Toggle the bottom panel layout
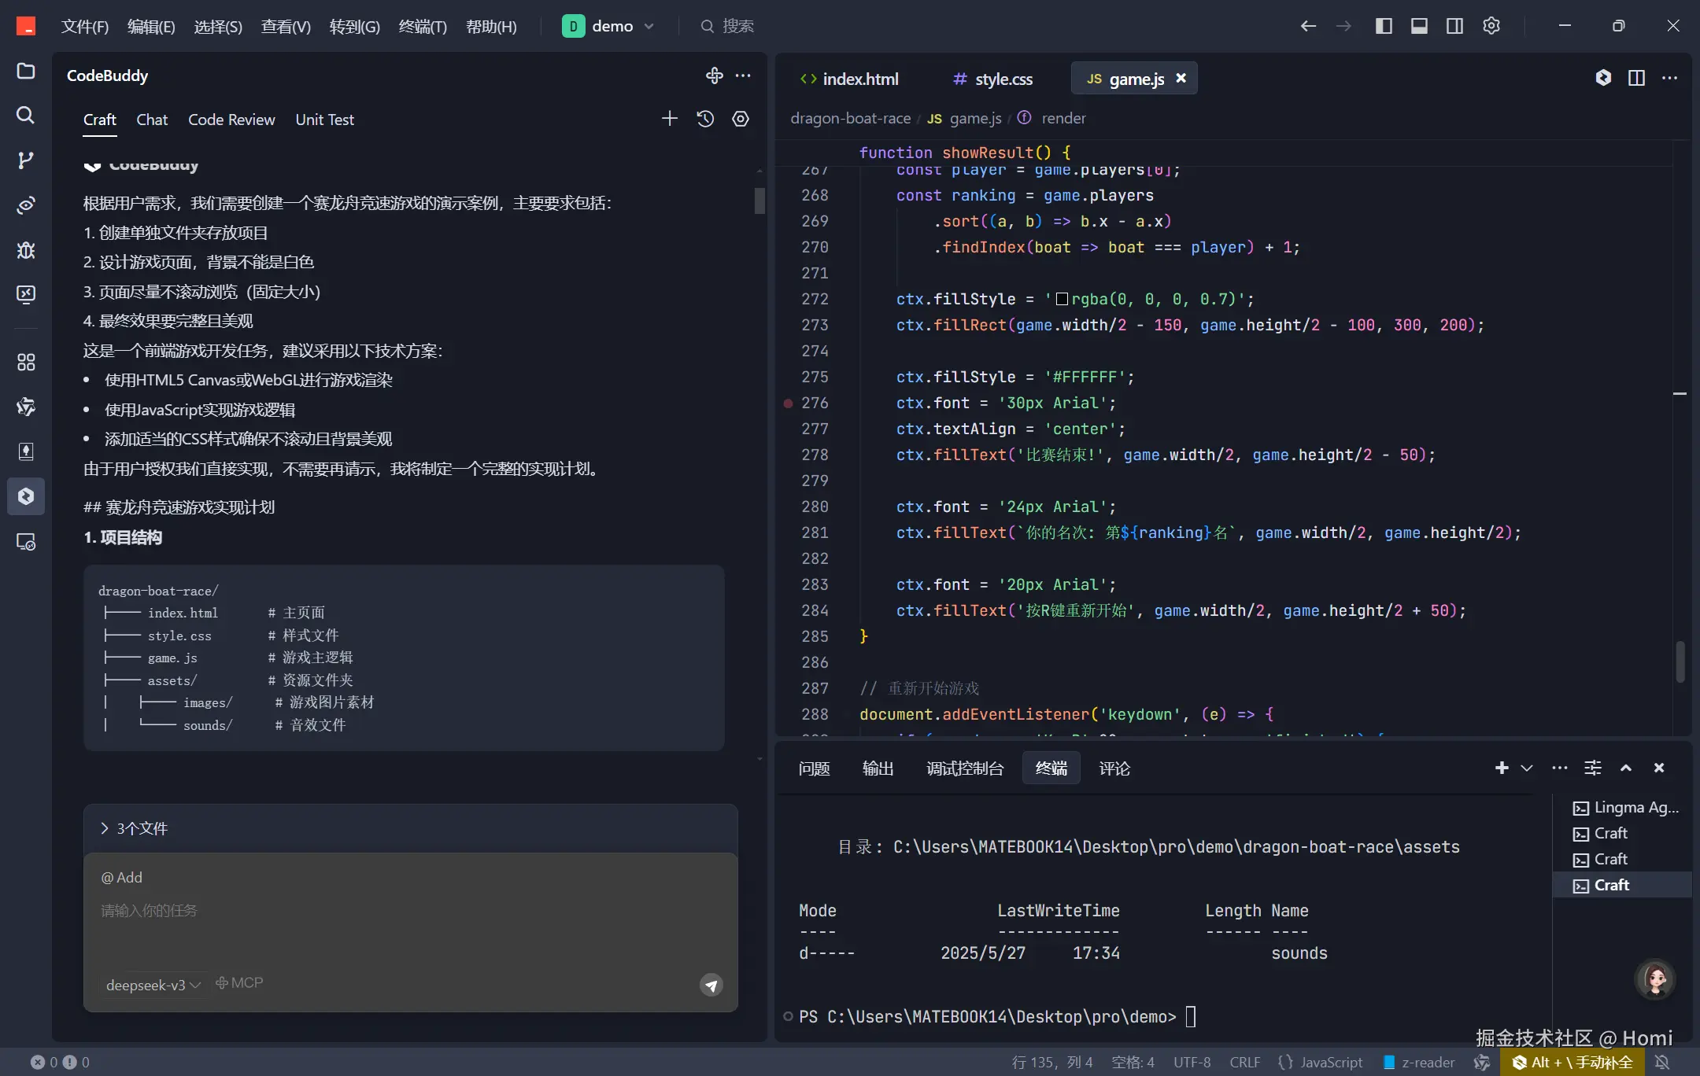The height and width of the screenshot is (1076, 1700). (1419, 26)
